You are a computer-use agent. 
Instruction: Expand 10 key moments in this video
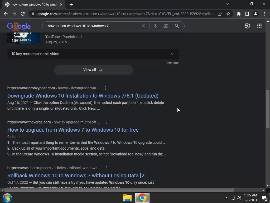[x=93, y=54]
